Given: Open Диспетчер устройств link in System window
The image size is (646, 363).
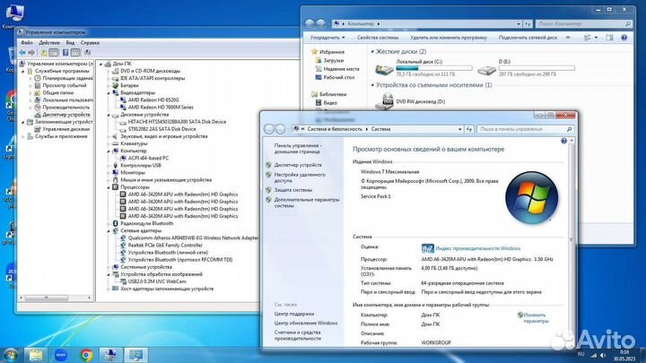Looking at the screenshot, I should pos(298,165).
